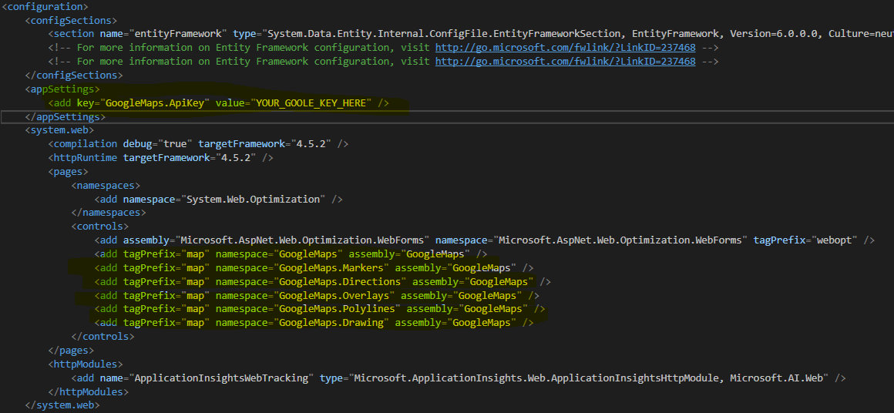
Task: Click the debug "true" attribute value
Action: (x=174, y=144)
